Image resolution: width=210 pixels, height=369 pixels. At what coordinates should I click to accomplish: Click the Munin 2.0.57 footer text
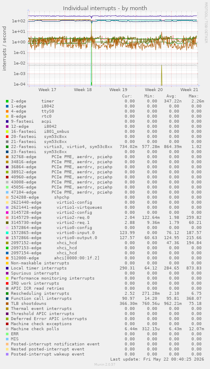pyautogui.click(x=105, y=364)
